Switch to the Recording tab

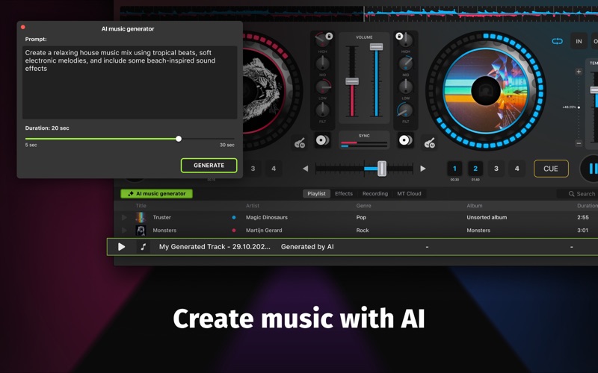[375, 193]
